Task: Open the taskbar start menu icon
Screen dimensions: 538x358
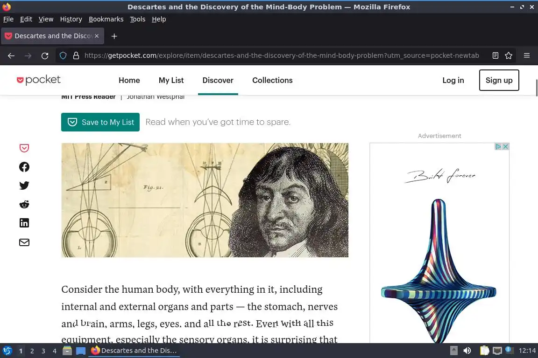Action: pos(7,351)
